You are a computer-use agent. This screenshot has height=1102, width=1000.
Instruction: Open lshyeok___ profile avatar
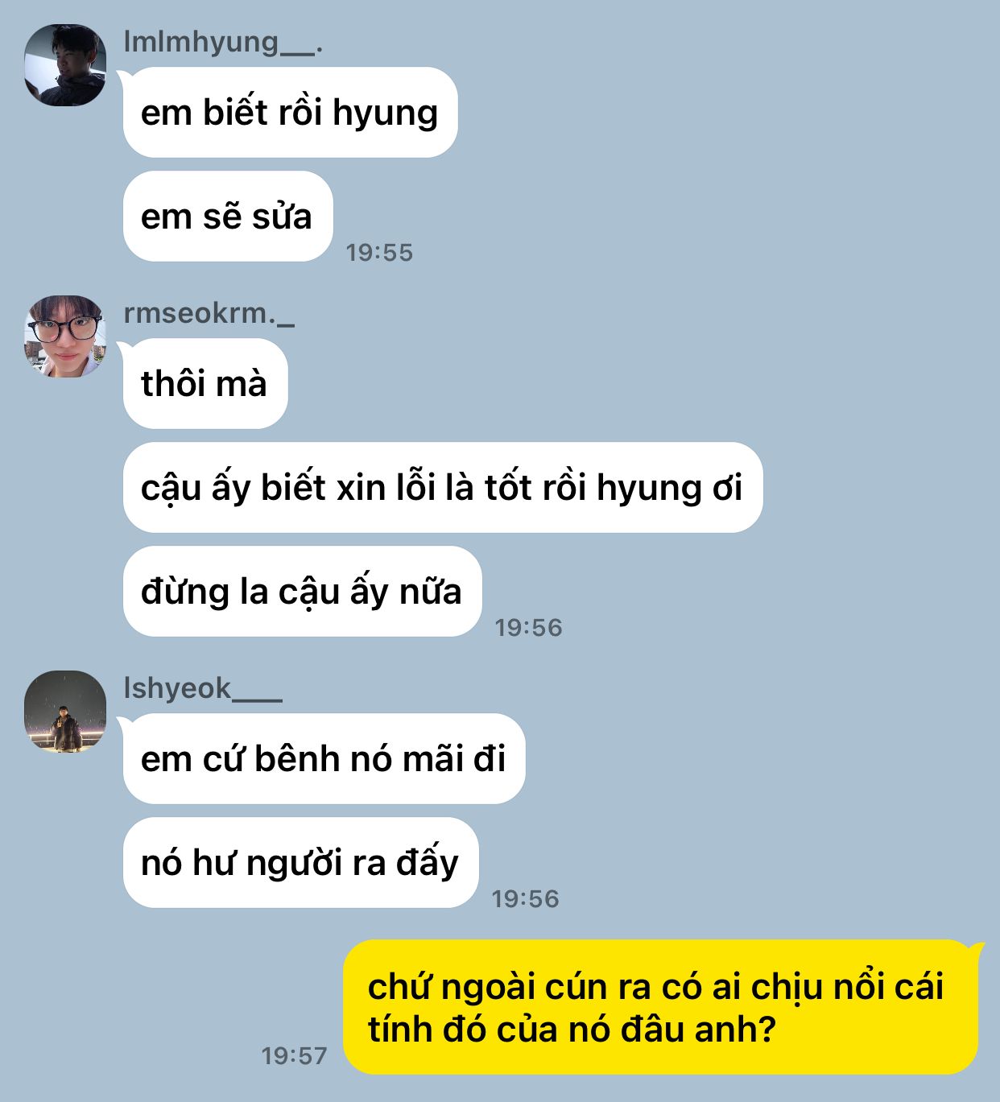[x=65, y=712]
